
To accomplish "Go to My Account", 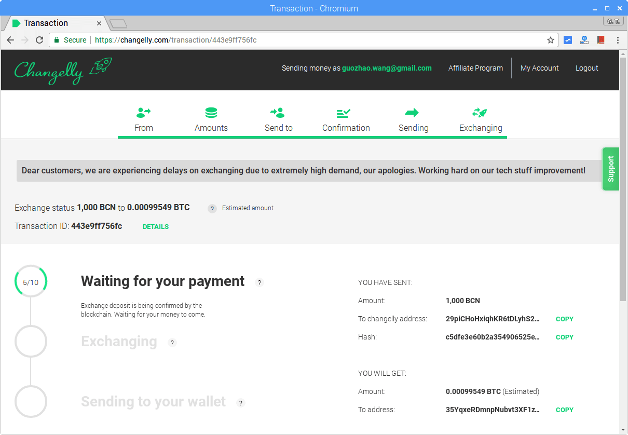I will tap(540, 68).
